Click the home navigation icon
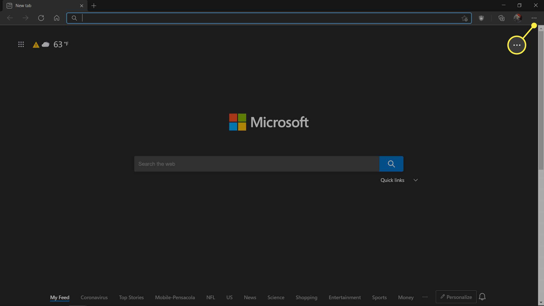Viewport: 544px width, 306px height. (x=56, y=18)
